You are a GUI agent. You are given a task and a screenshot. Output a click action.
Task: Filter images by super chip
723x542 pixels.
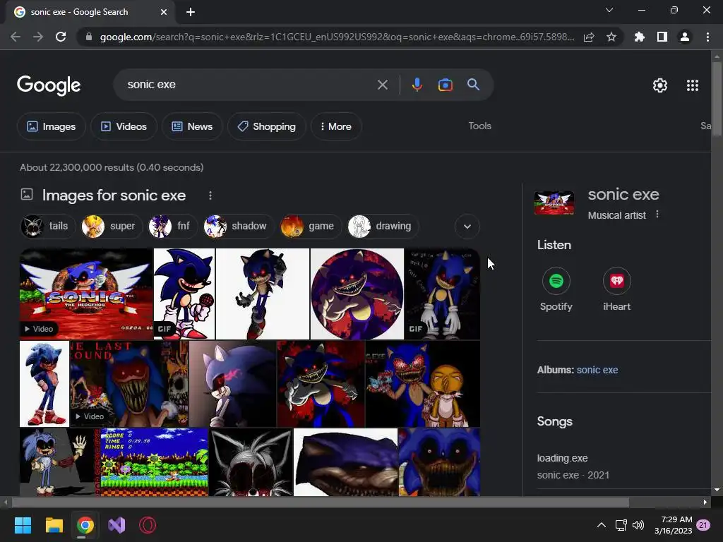pyautogui.click(x=111, y=227)
